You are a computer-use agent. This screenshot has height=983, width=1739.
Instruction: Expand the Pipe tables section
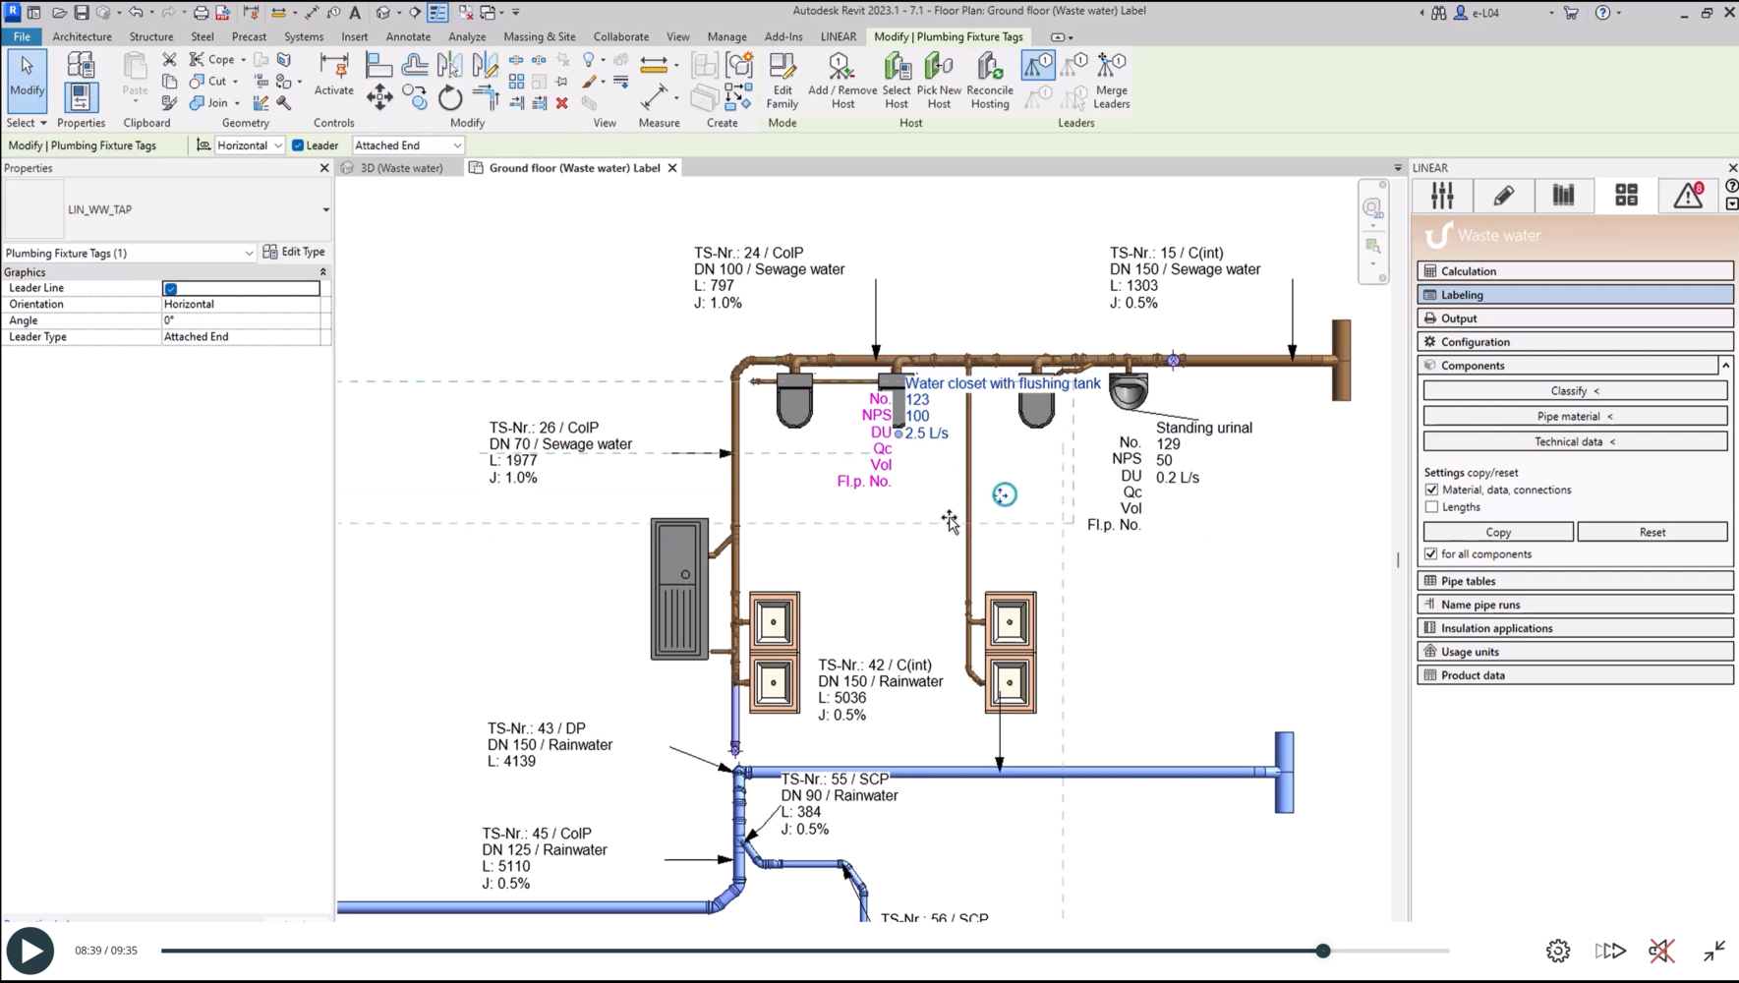(1575, 581)
